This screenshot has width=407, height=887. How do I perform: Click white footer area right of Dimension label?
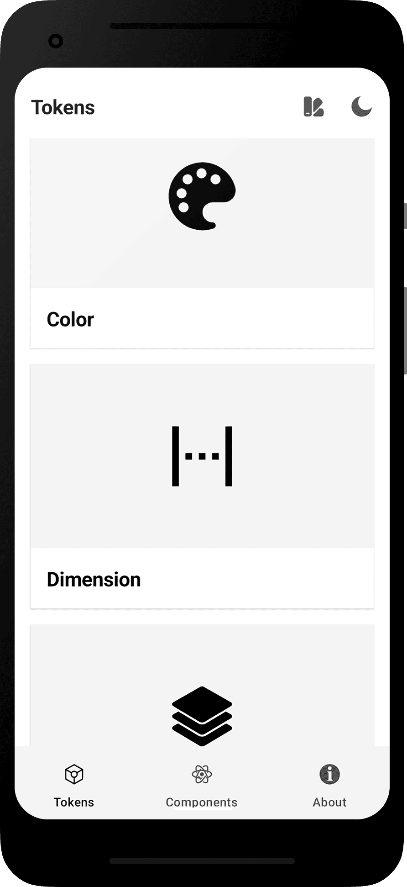274,579
